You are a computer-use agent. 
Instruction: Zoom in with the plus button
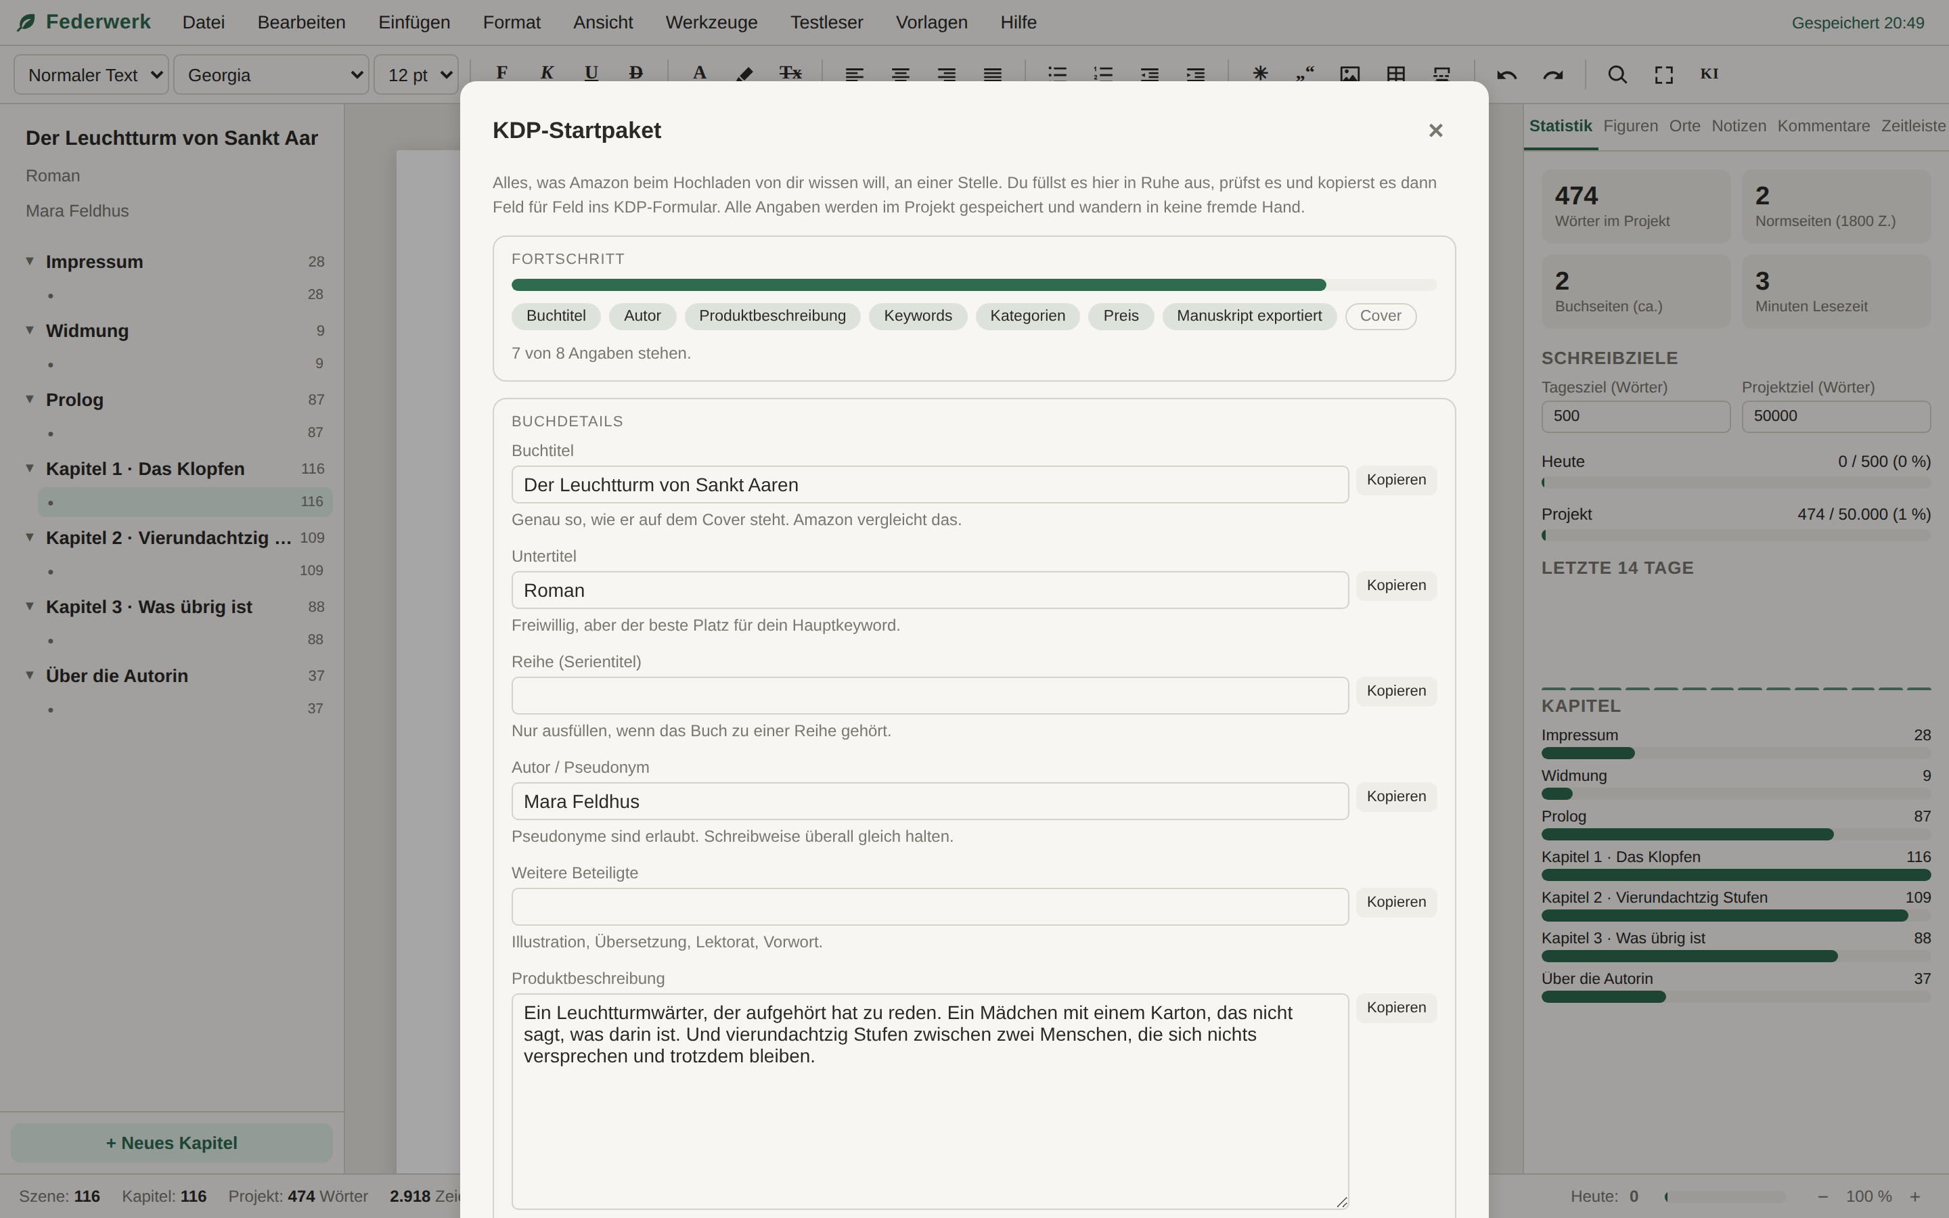pyautogui.click(x=1915, y=1196)
